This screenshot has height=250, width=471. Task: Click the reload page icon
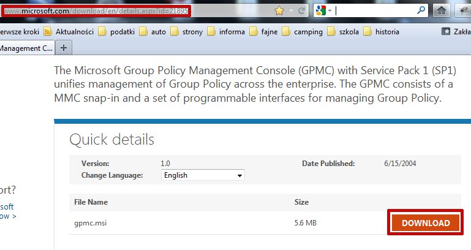(301, 11)
